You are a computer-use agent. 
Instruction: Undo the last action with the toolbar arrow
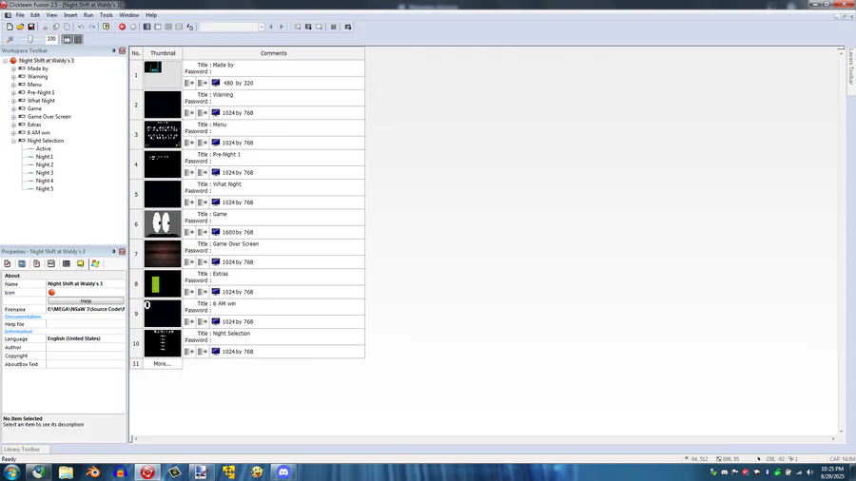81,27
